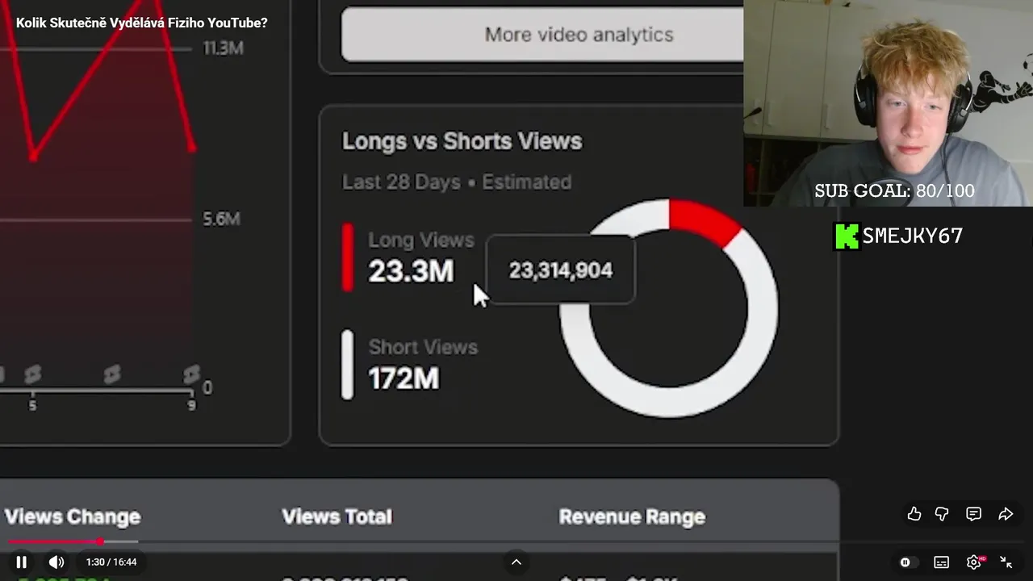Open the HD settings gear

click(975, 562)
